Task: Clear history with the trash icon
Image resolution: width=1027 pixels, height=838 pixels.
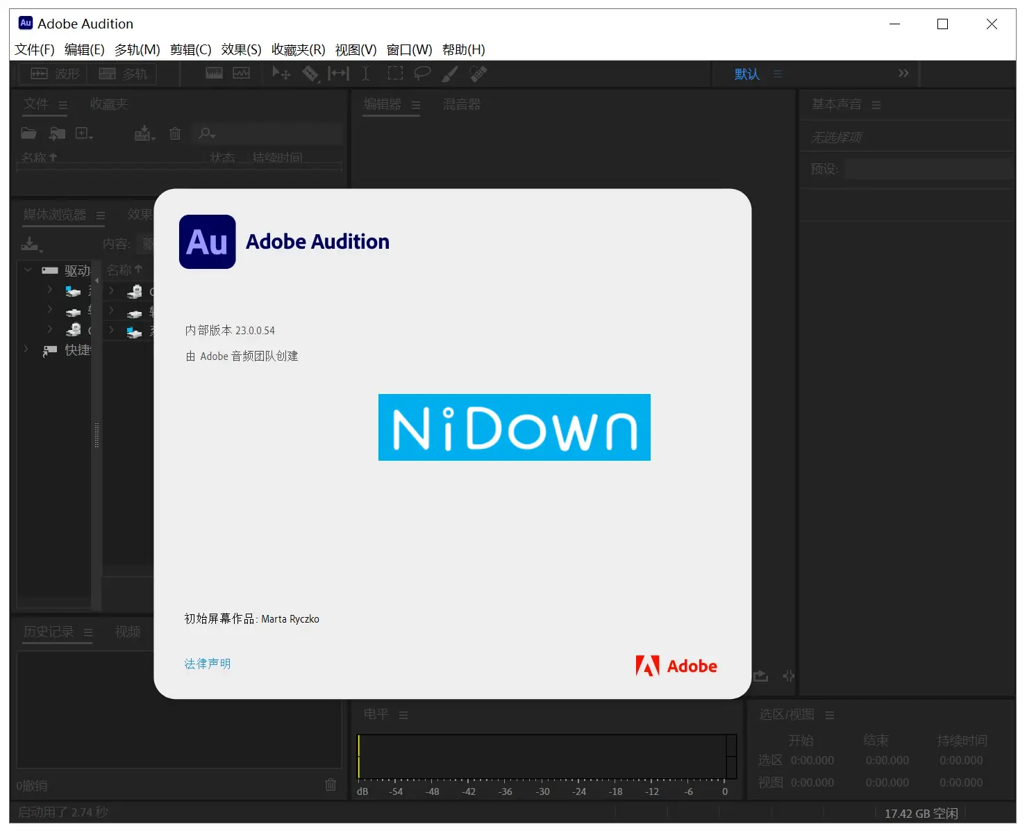Action: coord(331,784)
